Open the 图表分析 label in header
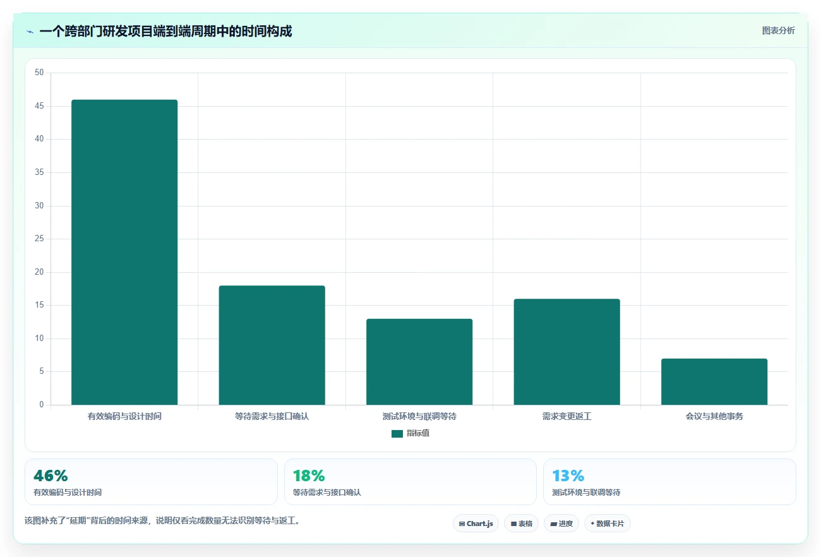 point(779,30)
